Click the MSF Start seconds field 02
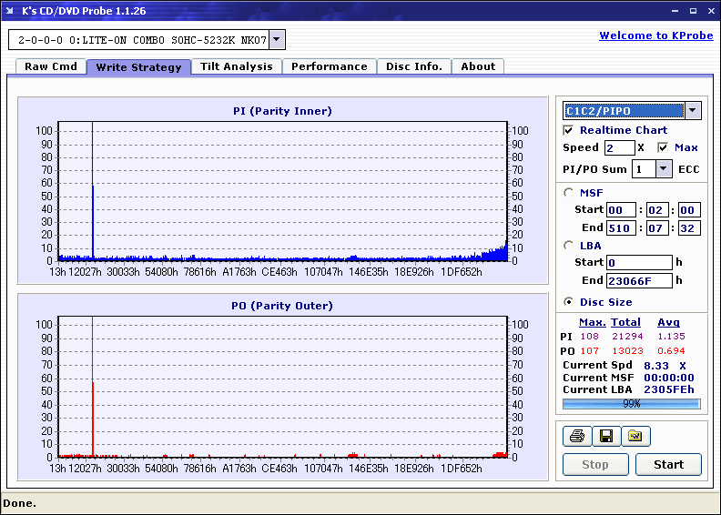 pyautogui.click(x=657, y=210)
